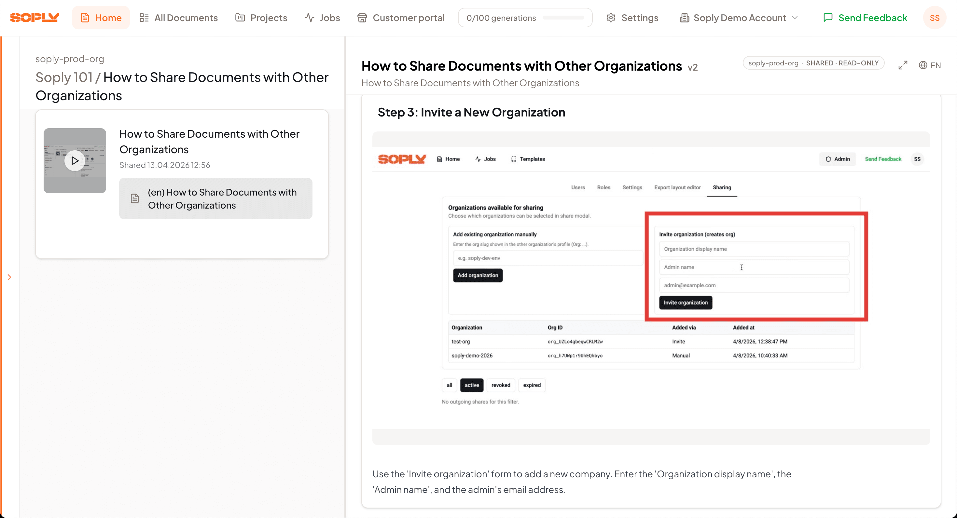
Task: Click the Soply logo in top bar
Action: click(x=35, y=18)
